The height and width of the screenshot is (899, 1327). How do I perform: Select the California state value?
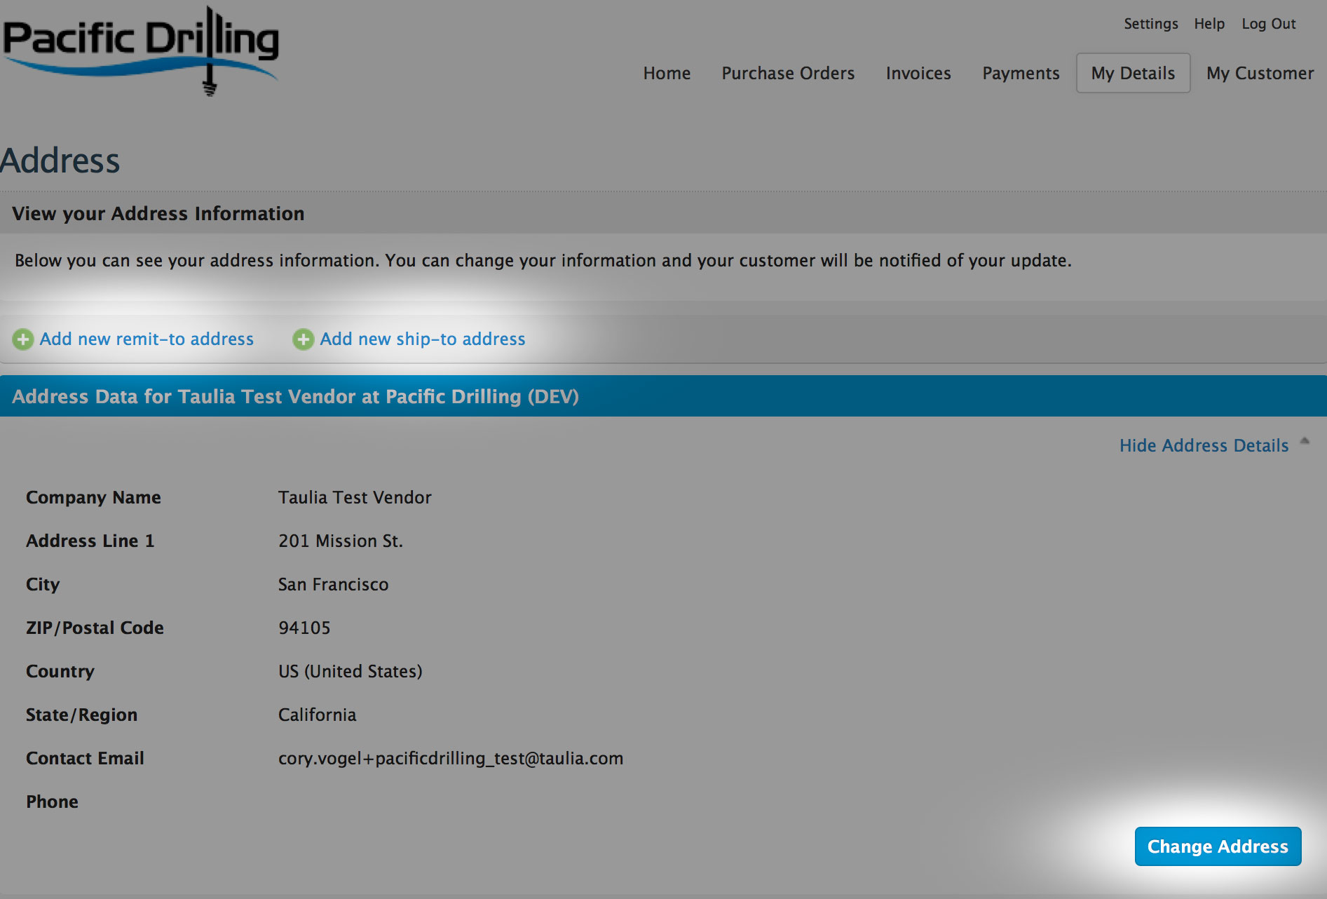click(317, 715)
